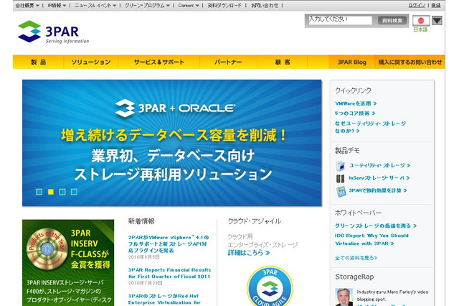Select the Japan flag language icon
Viewport: 459px width, 306px height.
pyautogui.click(x=421, y=21)
